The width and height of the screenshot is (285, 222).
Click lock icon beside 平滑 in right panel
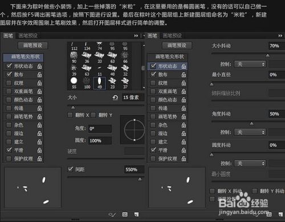click(184, 150)
